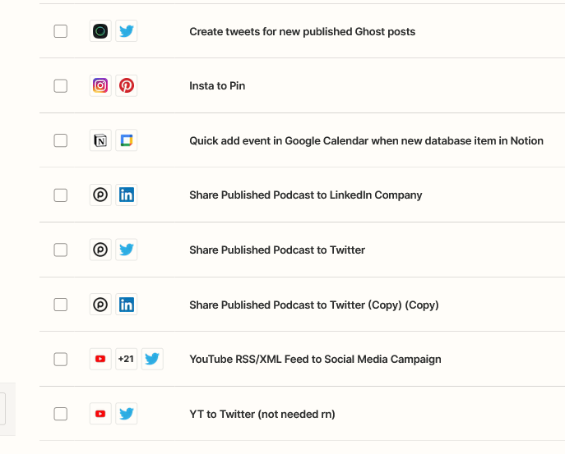Viewport: 565px width, 454px height.
Task: Tick the checkbox beside YT to Twitter
Action: pos(61,414)
